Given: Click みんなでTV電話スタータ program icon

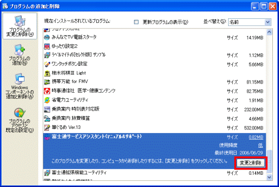Looking at the screenshot, I should click(x=47, y=37).
